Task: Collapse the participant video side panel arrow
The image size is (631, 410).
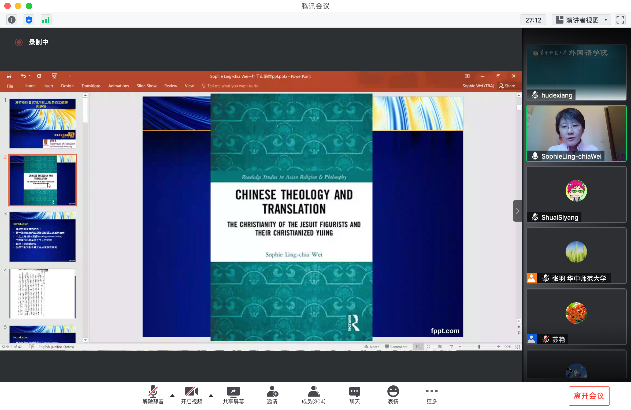Action: click(x=517, y=211)
